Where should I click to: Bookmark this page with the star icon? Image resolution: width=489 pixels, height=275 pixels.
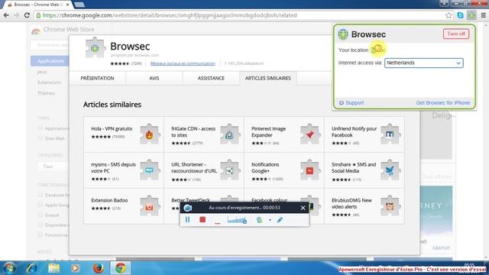[x=449, y=15]
